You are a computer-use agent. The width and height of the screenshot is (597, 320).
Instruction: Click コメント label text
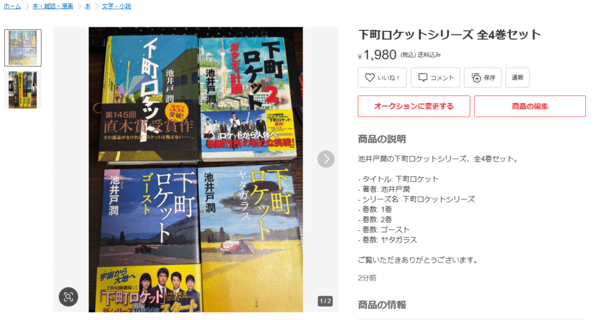442,78
